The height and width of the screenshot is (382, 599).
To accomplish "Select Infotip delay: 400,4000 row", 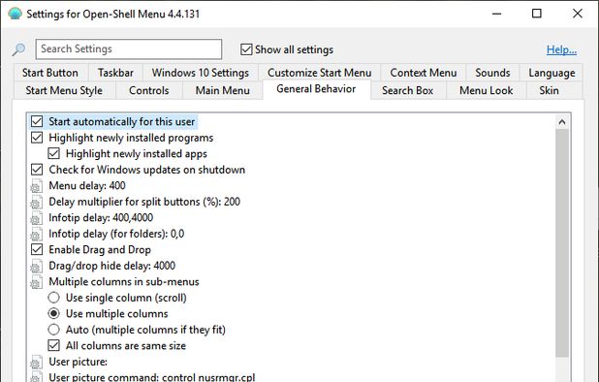I will pyautogui.click(x=101, y=218).
